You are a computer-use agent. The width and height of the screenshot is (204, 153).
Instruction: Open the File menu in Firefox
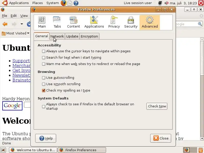tap(4, 16)
